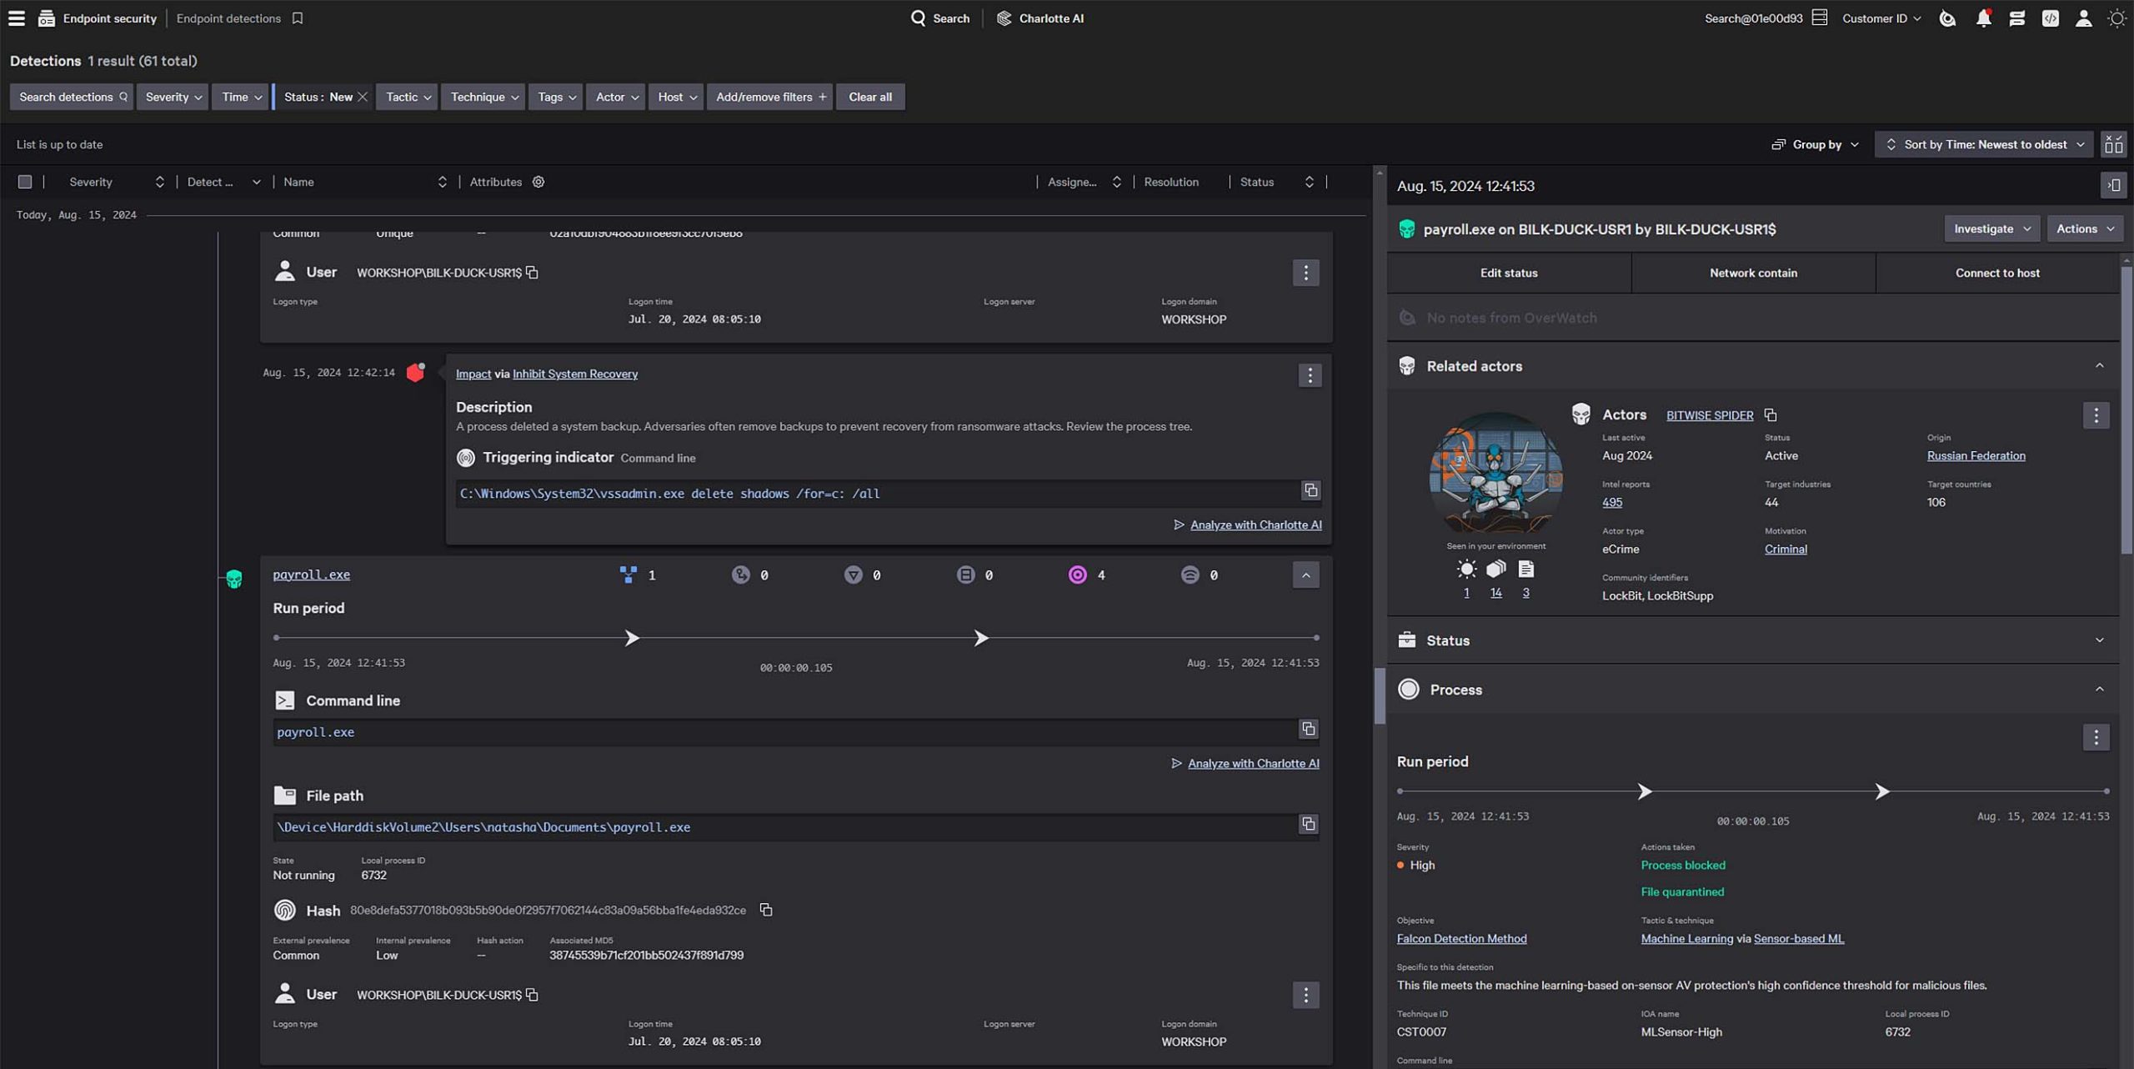Bookmark the Endpoint detections page

[298, 18]
